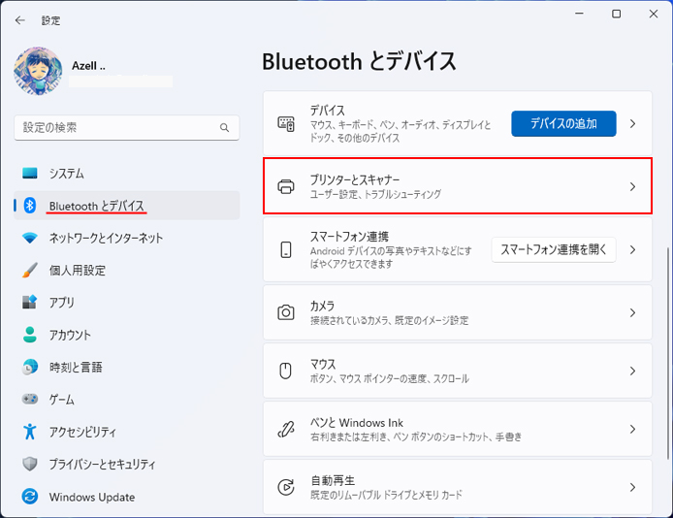Click the smartphone icon in スマートフォン連携 row
This screenshot has width=673, height=518.
click(286, 249)
